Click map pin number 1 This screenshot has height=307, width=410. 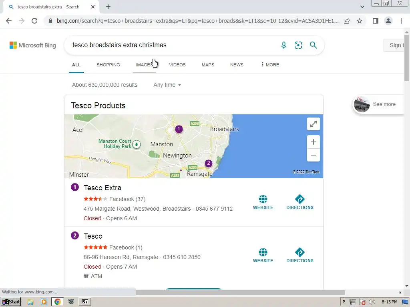click(x=179, y=129)
